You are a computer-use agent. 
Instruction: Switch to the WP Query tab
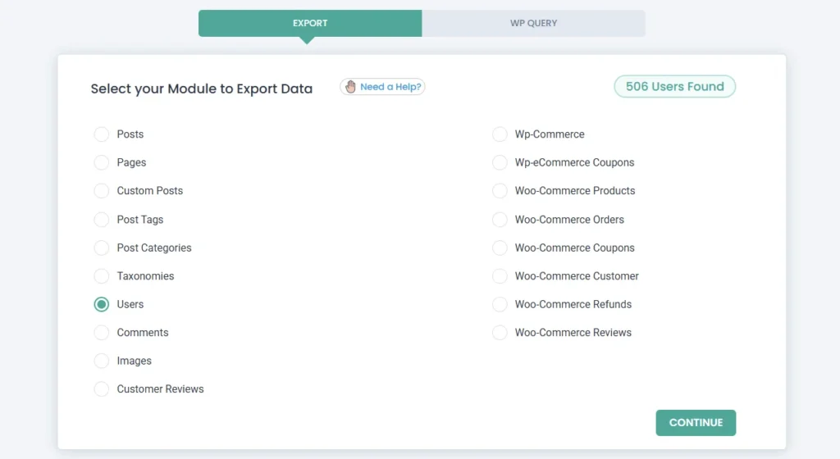coord(533,23)
